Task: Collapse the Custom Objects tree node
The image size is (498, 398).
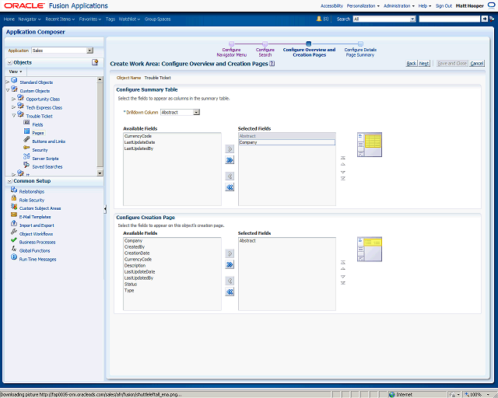Action: click(x=8, y=90)
